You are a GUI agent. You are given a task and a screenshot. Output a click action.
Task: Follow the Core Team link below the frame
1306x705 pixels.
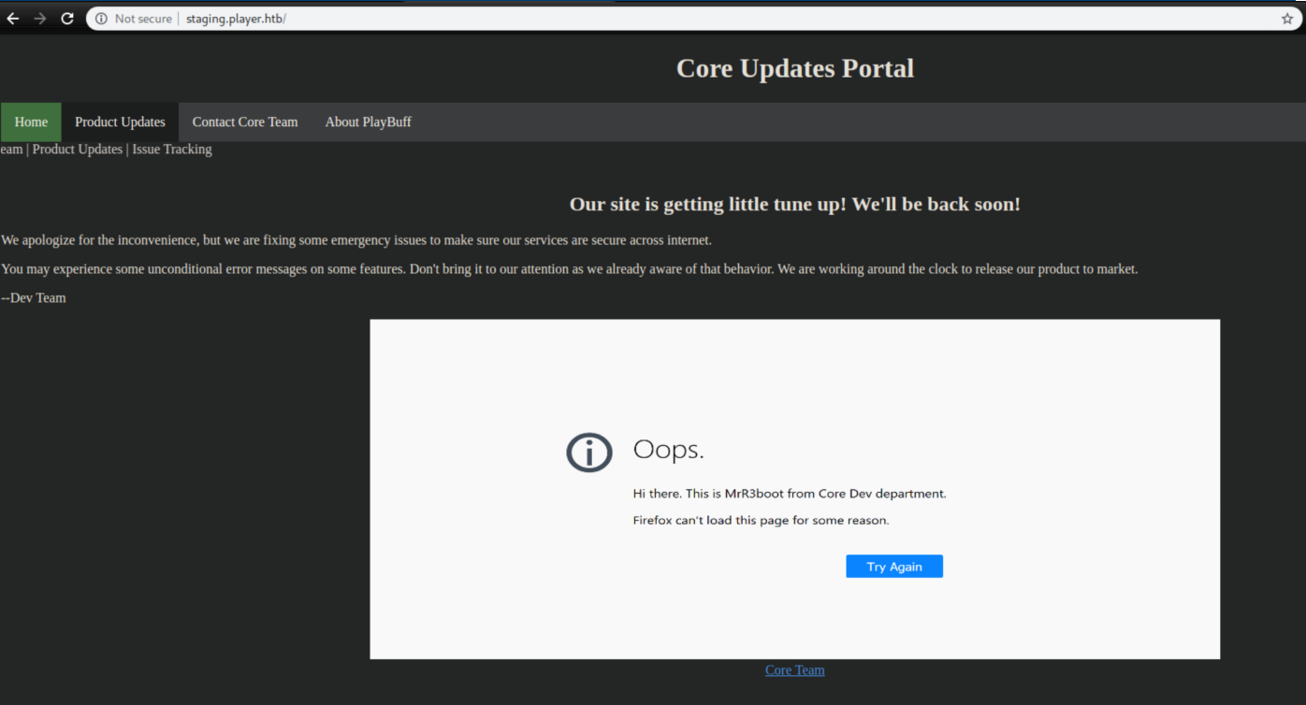794,670
